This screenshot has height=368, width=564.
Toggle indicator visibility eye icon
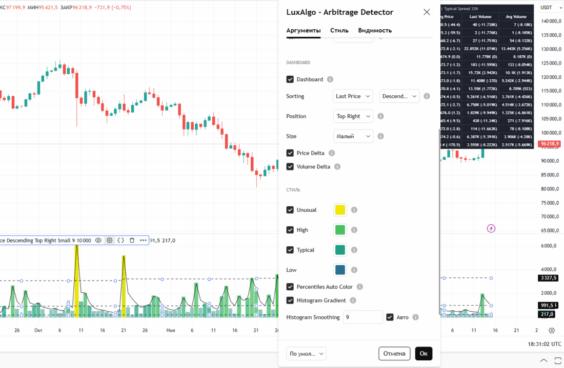(x=98, y=241)
